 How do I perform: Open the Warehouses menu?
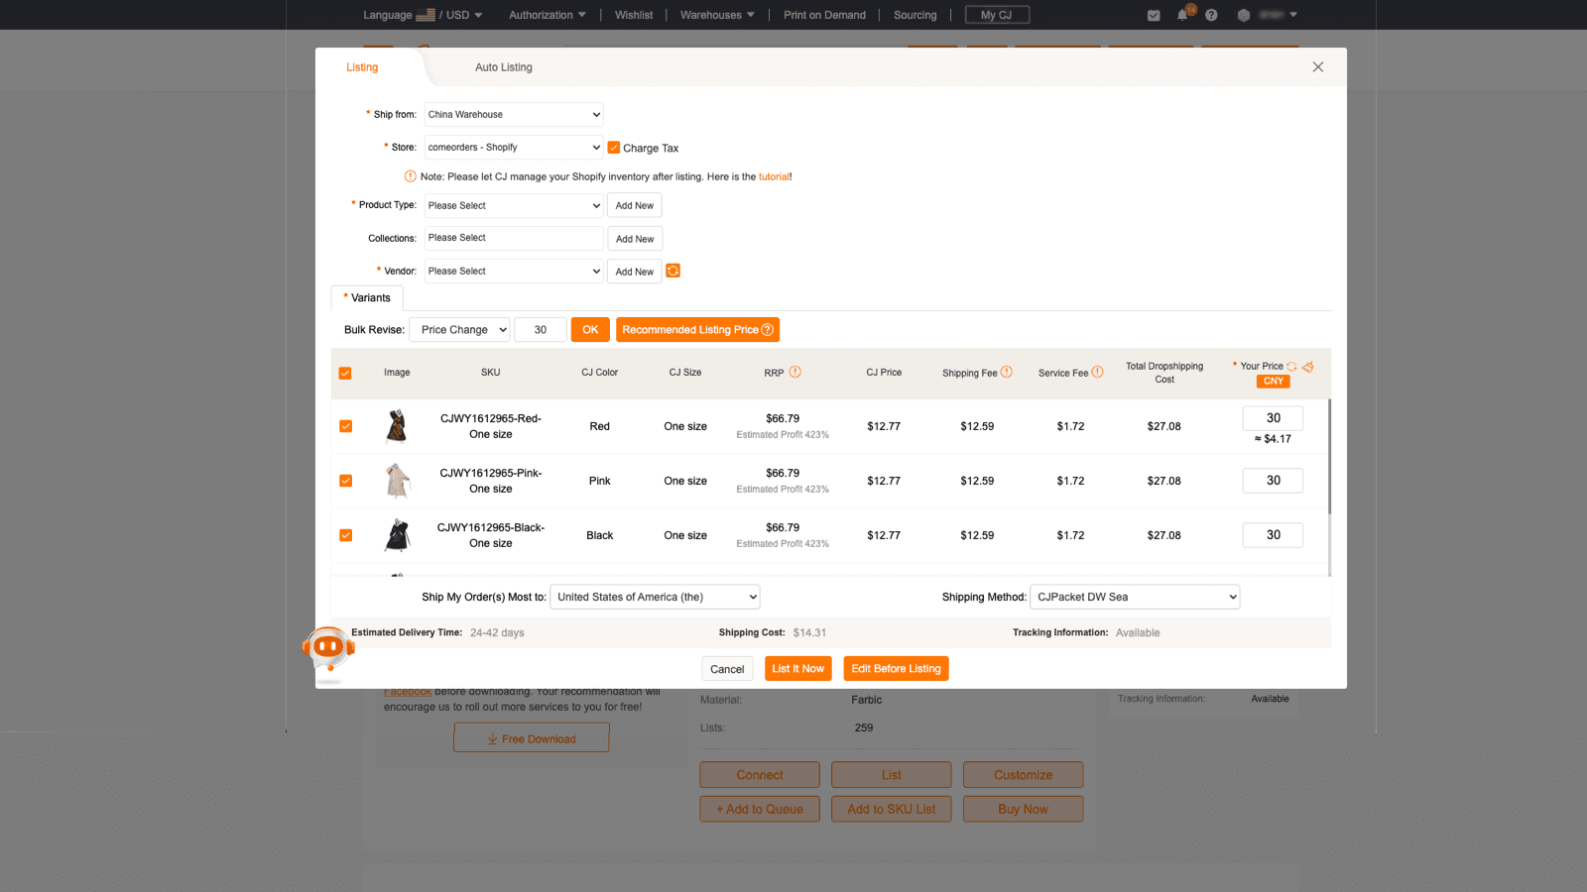[x=716, y=14]
